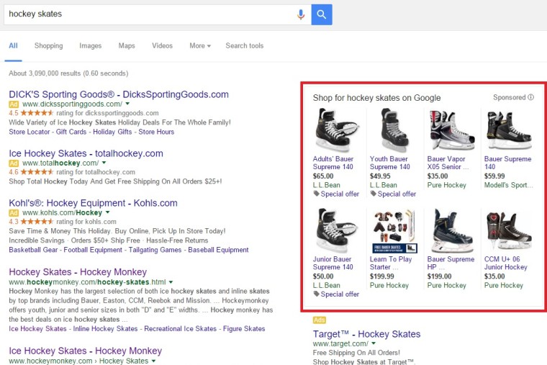Click the voice search microphone icon

tap(301, 14)
